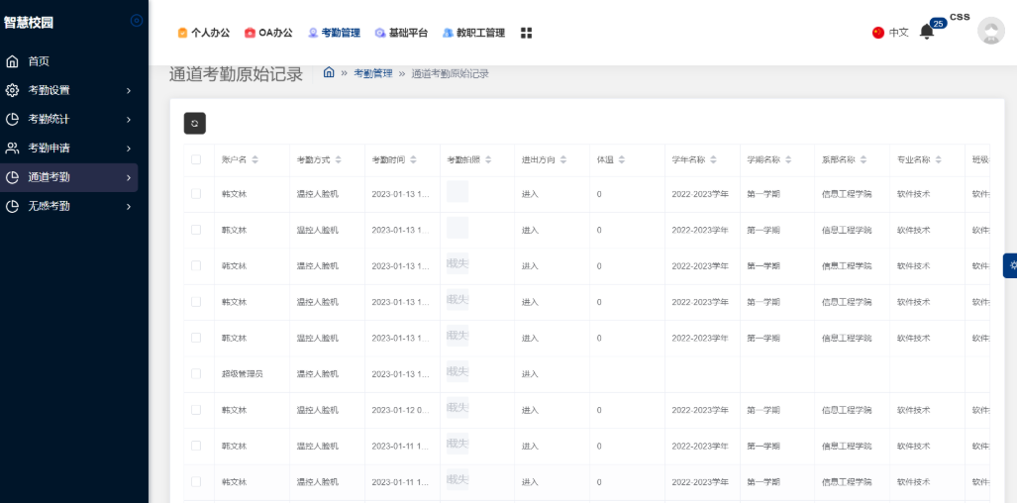
Task: Sort by 考勤方式 column
Action: pyautogui.click(x=338, y=160)
